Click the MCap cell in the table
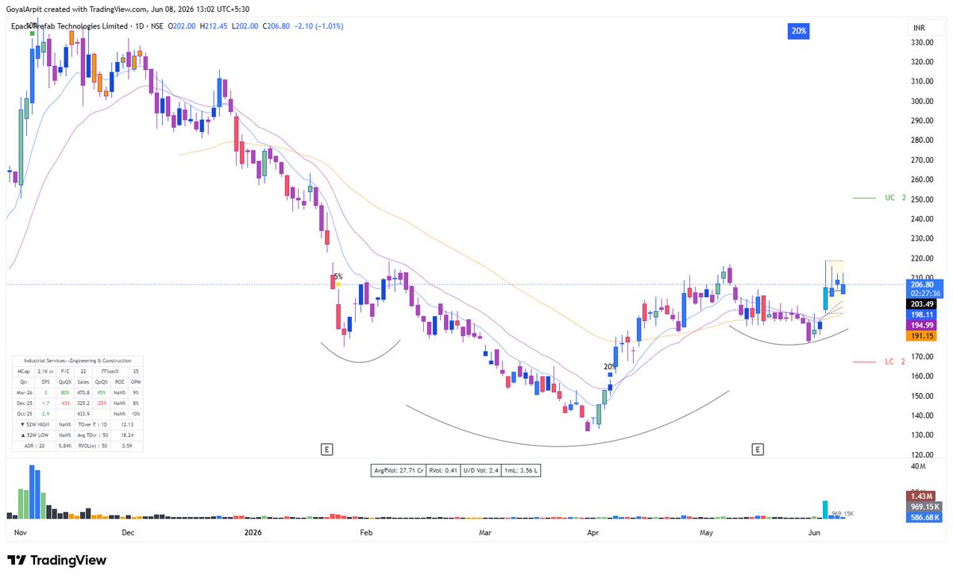The image size is (953, 579). tap(23, 372)
